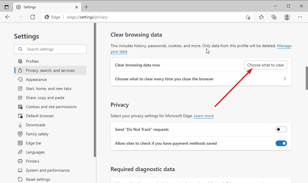
Task: Open privacy Learn more link
Action: pos(204,116)
